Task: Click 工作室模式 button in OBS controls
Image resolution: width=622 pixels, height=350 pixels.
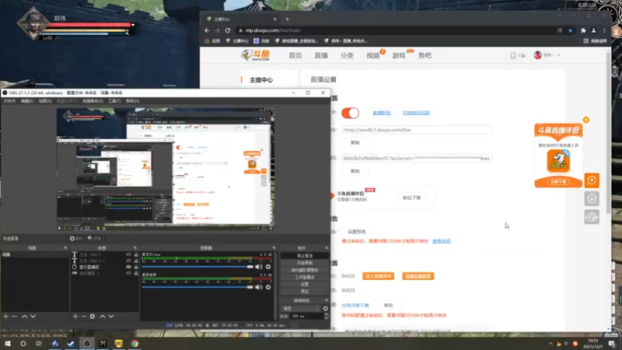Action: pyautogui.click(x=304, y=278)
